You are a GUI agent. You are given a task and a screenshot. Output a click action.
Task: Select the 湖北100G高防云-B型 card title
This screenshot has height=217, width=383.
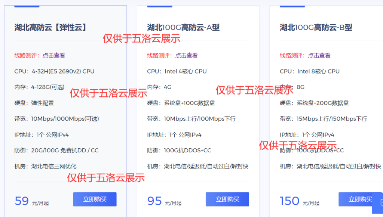(x=316, y=27)
